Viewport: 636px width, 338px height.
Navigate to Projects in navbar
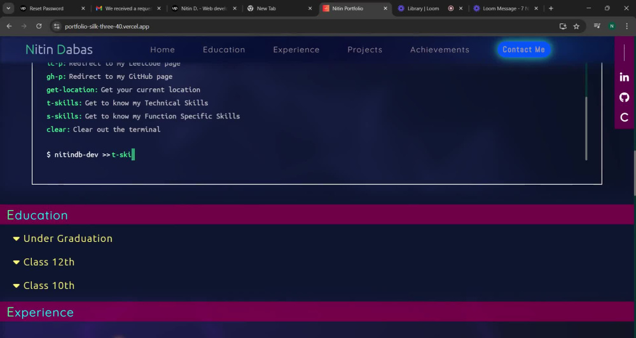364,50
